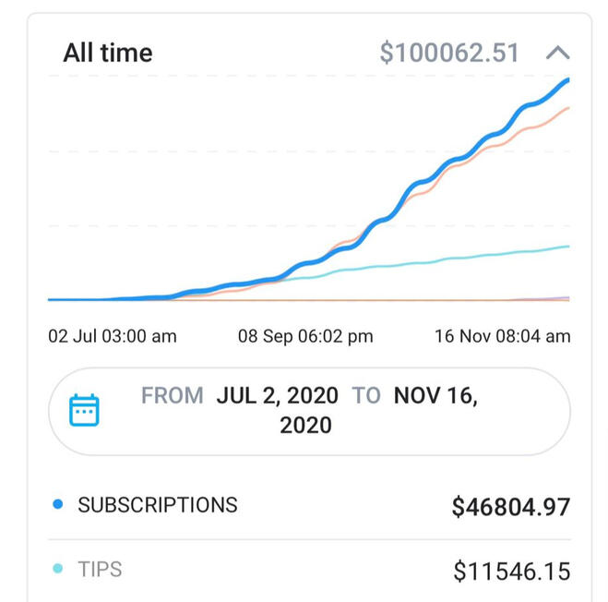
Task: Click the $46804.97 subscriptions amount
Action: click(x=510, y=507)
